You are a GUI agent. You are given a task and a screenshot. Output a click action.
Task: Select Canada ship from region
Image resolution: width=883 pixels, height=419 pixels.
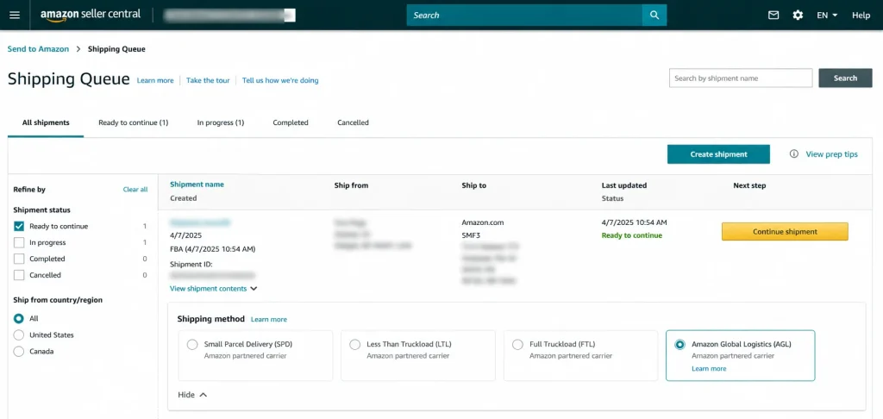pos(19,352)
